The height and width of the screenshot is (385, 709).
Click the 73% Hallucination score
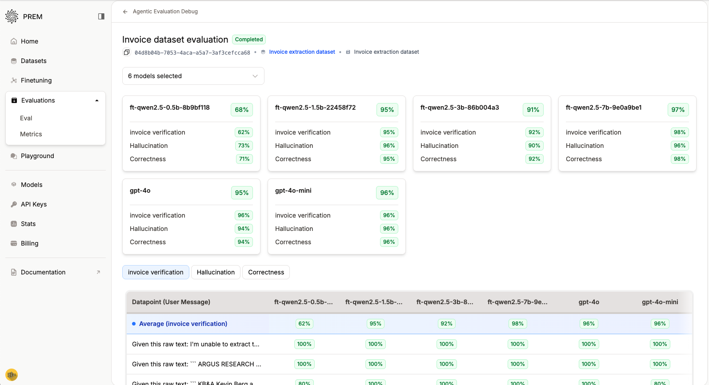[244, 146]
